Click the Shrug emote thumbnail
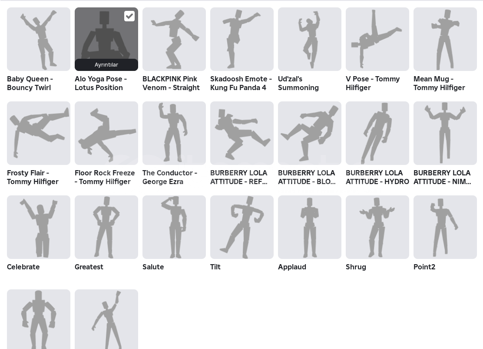 377,227
